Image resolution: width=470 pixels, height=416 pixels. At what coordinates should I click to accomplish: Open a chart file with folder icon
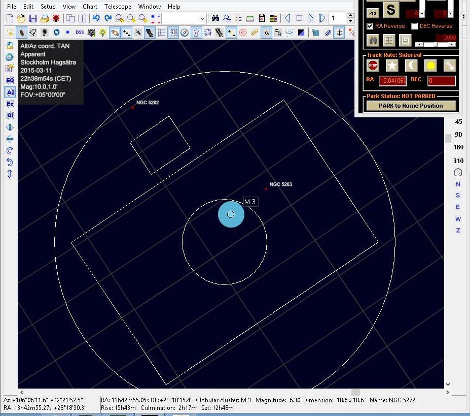(21, 19)
